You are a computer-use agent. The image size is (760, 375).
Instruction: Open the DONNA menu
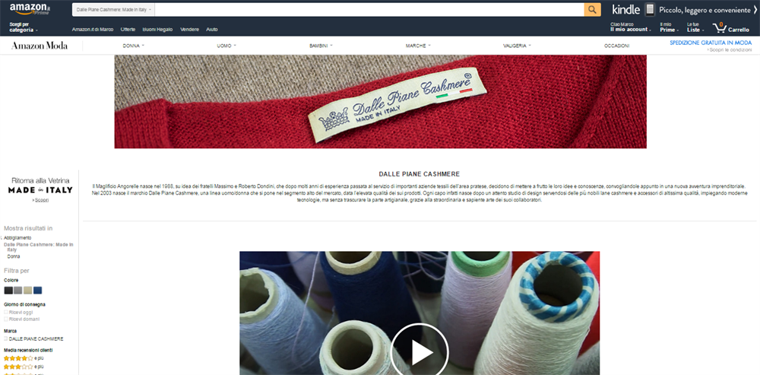(133, 46)
